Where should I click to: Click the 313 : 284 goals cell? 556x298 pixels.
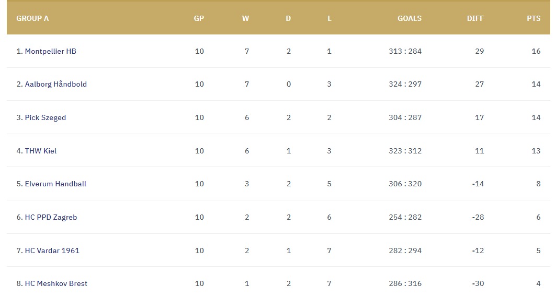405,51
